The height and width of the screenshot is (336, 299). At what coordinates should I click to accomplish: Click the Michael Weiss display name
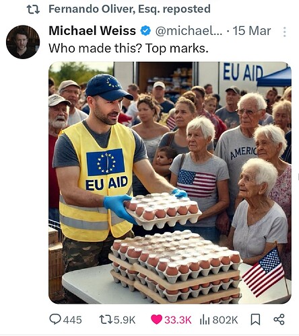tap(92, 31)
